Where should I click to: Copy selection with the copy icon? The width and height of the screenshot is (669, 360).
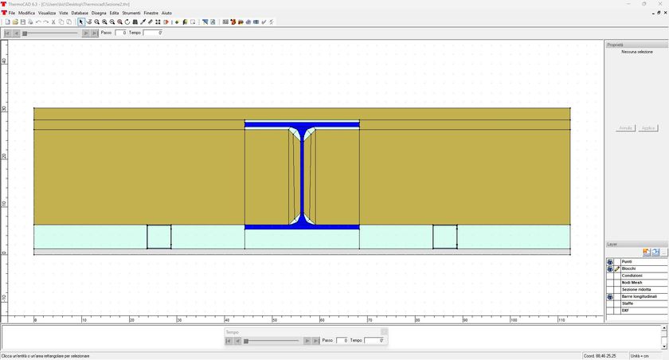tap(61, 22)
